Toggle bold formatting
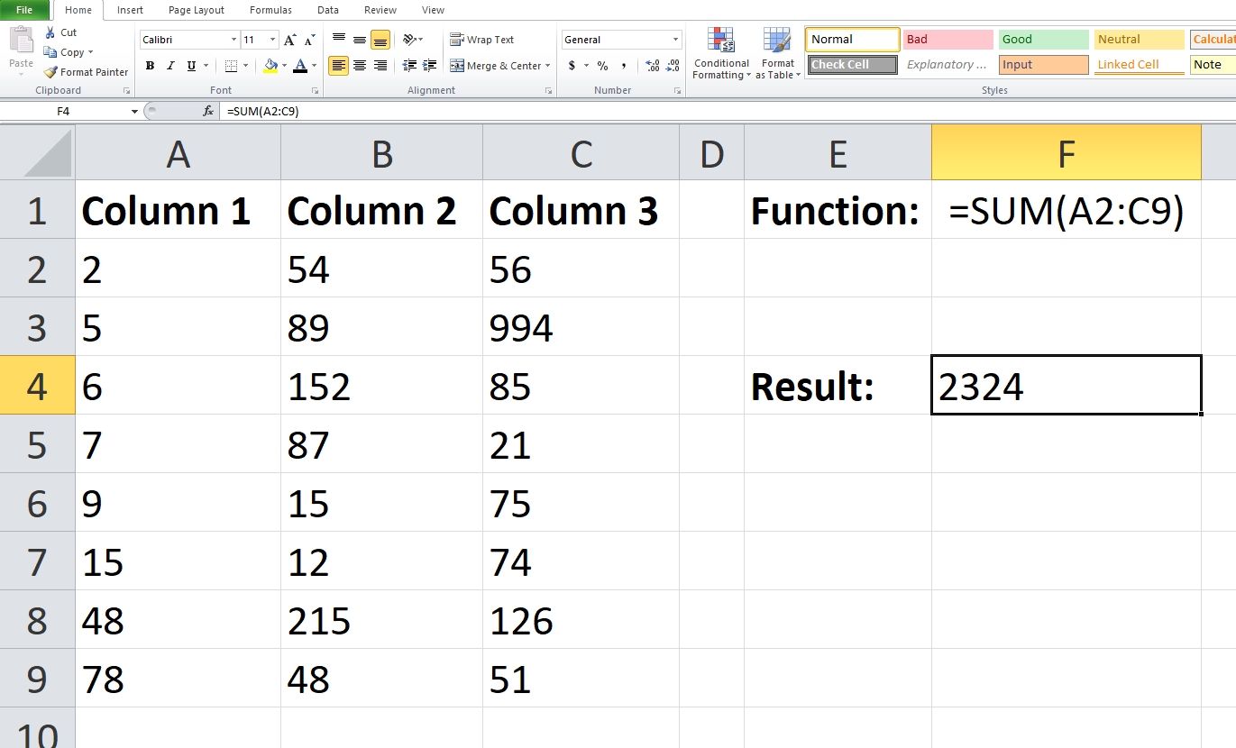The image size is (1236, 748). coord(150,66)
